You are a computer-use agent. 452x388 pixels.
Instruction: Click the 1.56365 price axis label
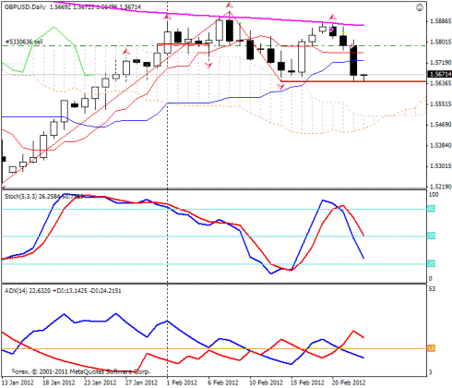pyautogui.click(x=441, y=83)
